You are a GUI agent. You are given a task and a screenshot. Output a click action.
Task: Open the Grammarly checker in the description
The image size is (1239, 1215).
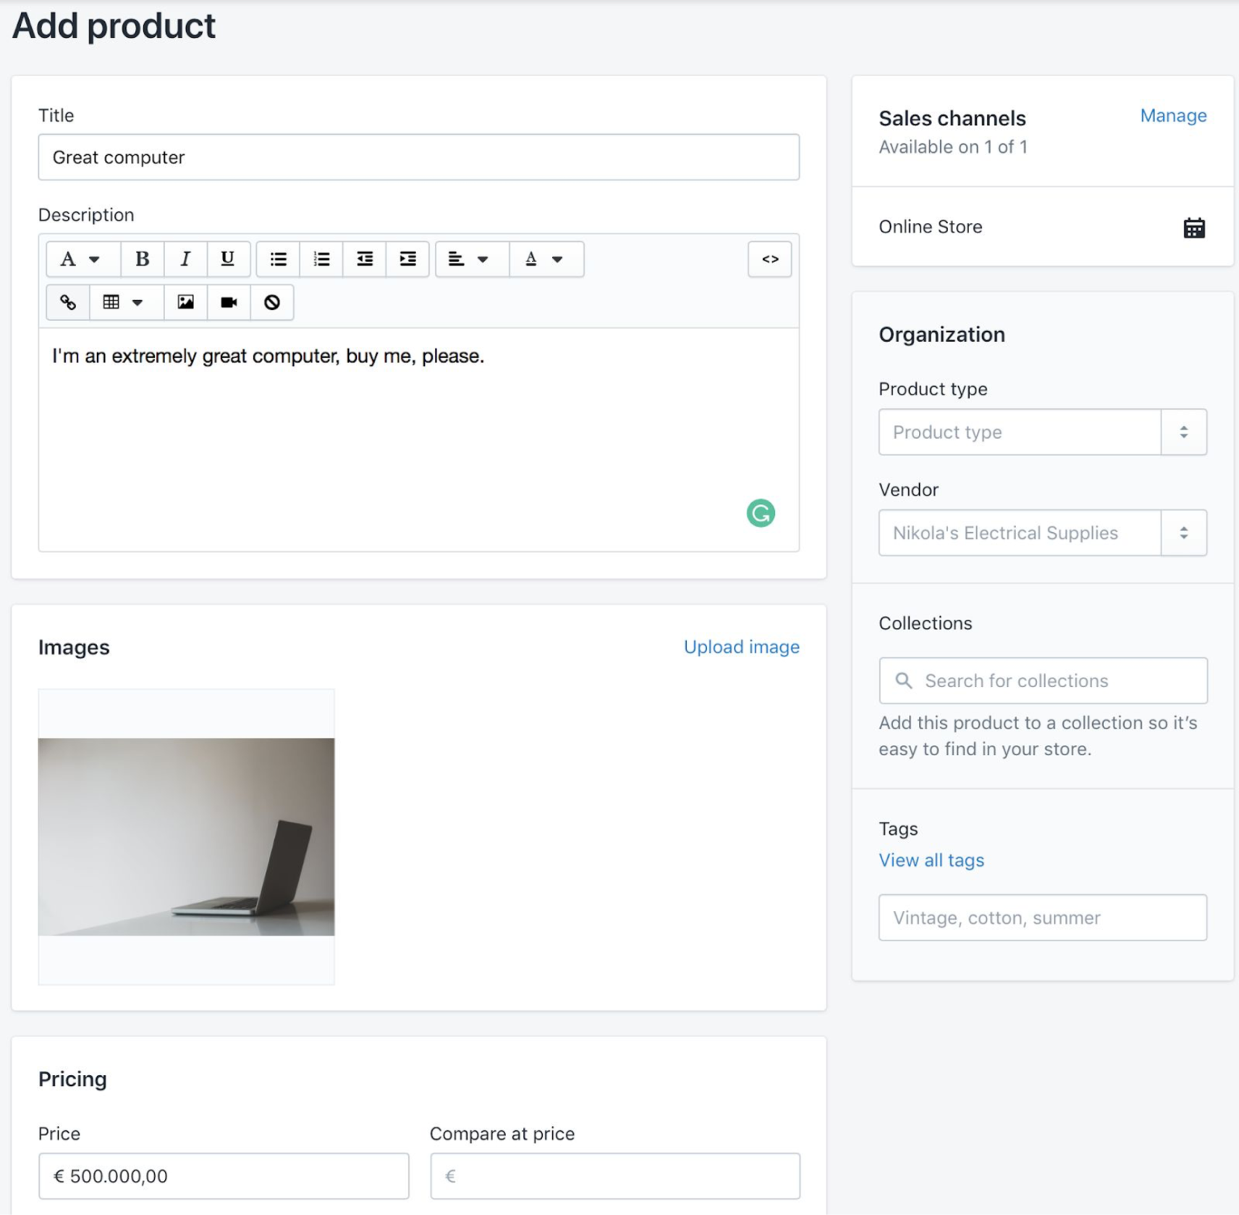tap(760, 513)
